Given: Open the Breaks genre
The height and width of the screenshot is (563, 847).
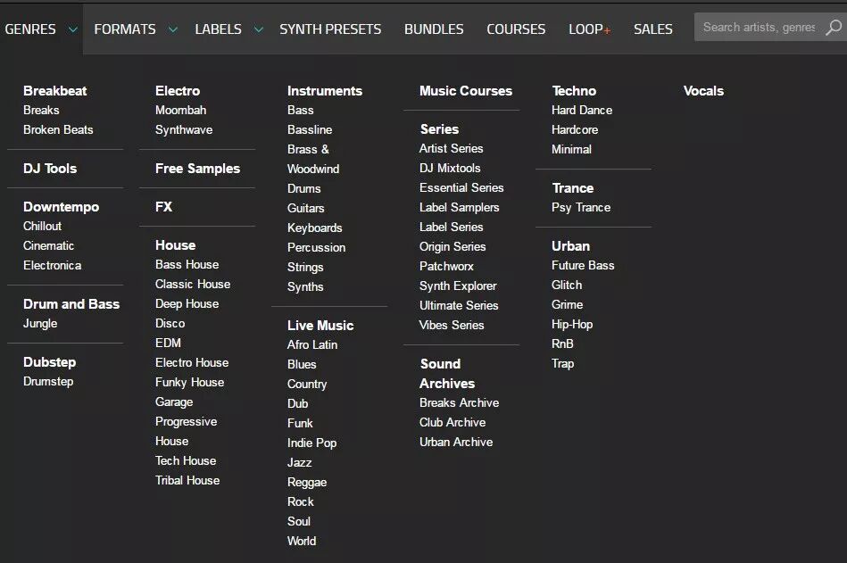Looking at the screenshot, I should [41, 110].
